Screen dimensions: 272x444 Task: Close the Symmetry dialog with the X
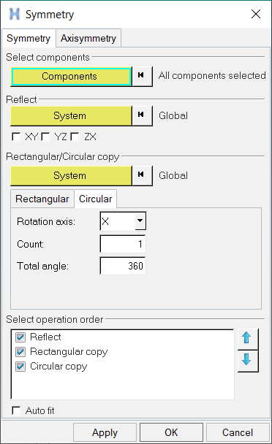click(256, 14)
